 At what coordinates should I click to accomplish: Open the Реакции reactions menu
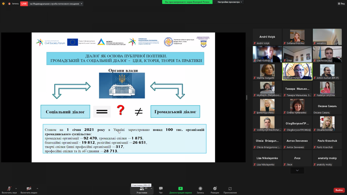click(x=215, y=190)
